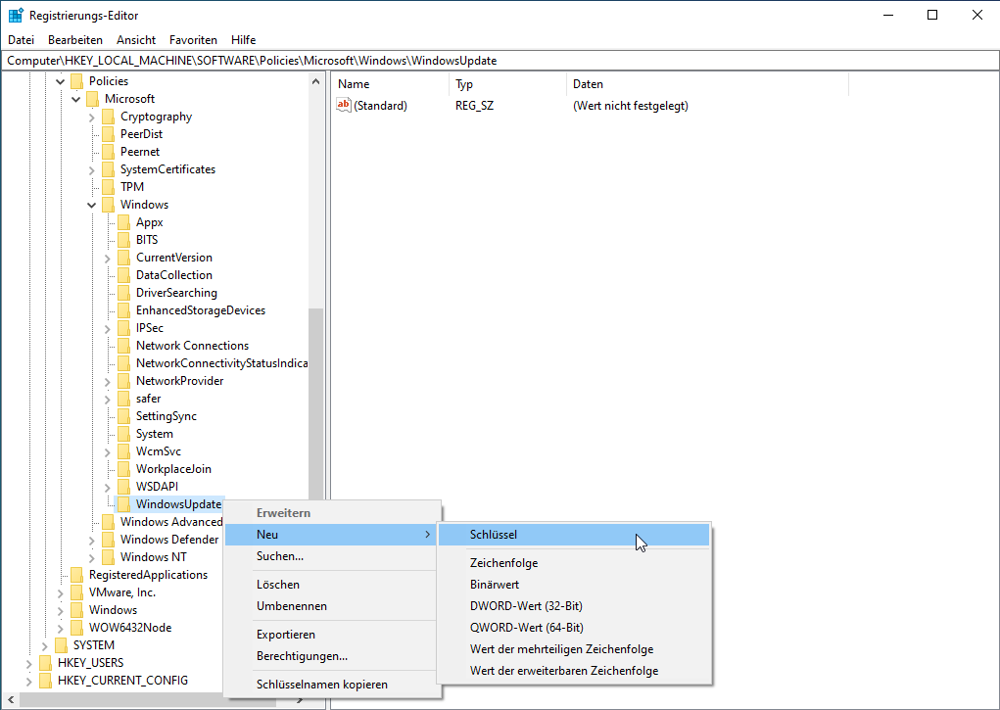Screen dimensions: 1000x710
Task: Click the Cryptography folder icon
Action: point(109,117)
